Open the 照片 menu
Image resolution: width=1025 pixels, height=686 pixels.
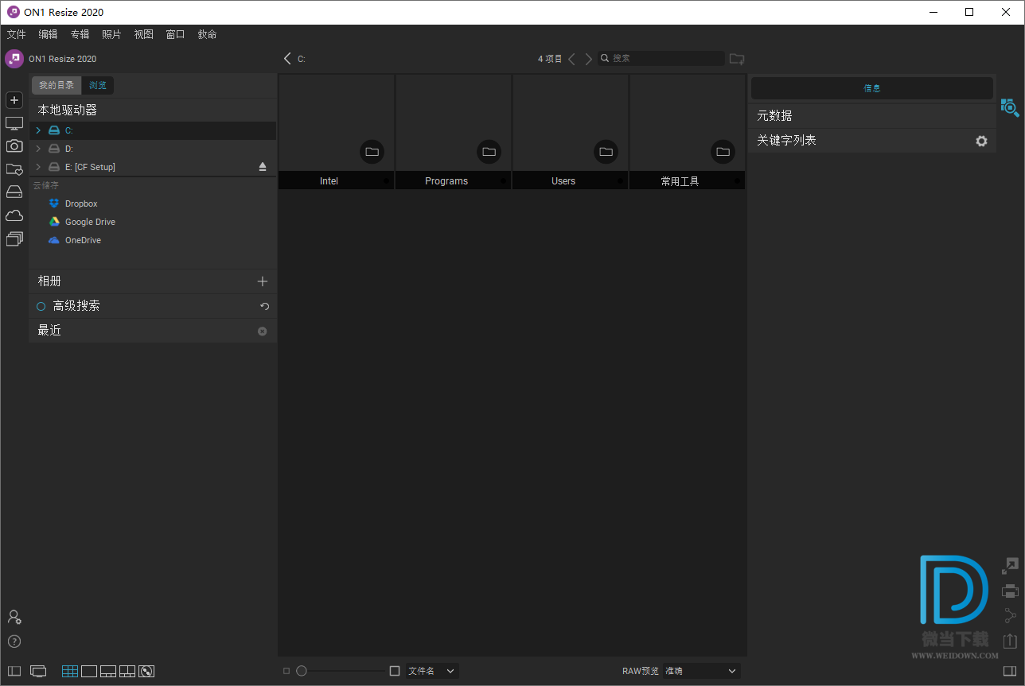(112, 34)
